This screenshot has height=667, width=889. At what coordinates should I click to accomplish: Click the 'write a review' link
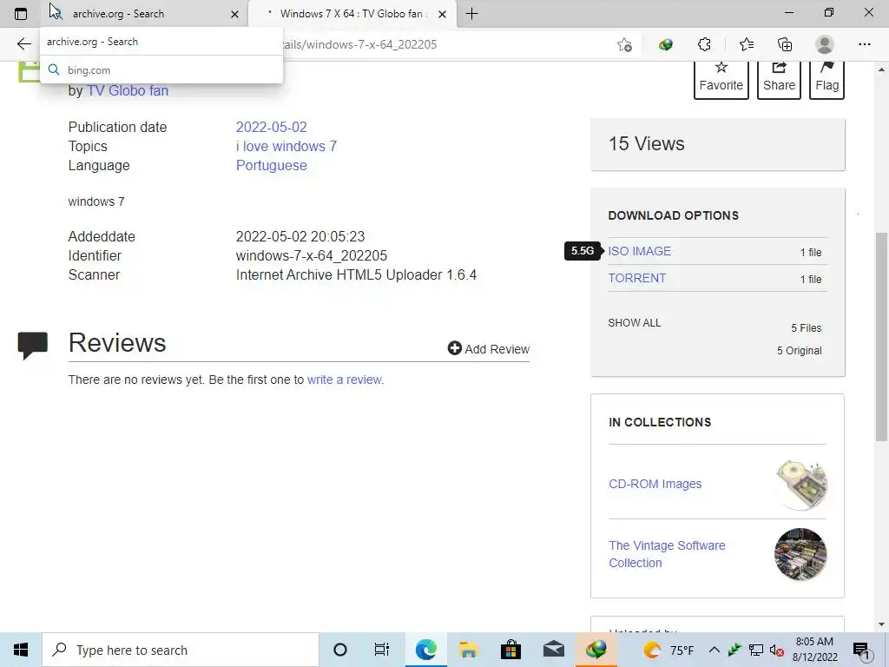coord(344,380)
